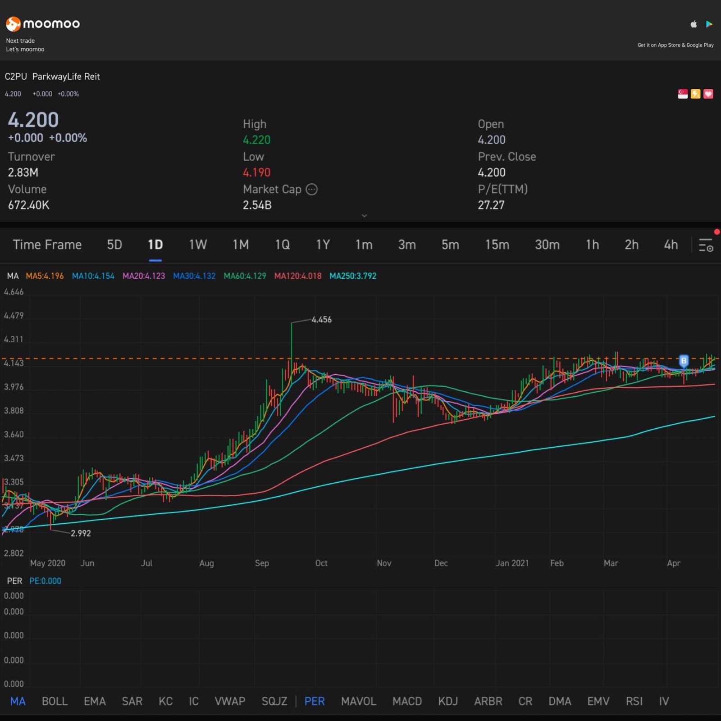
Task: Click the moomoo logo icon
Action: click(x=13, y=24)
